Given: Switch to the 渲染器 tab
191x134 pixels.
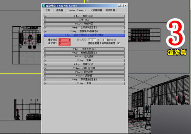Looking at the screenshot, I should (x=59, y=10).
